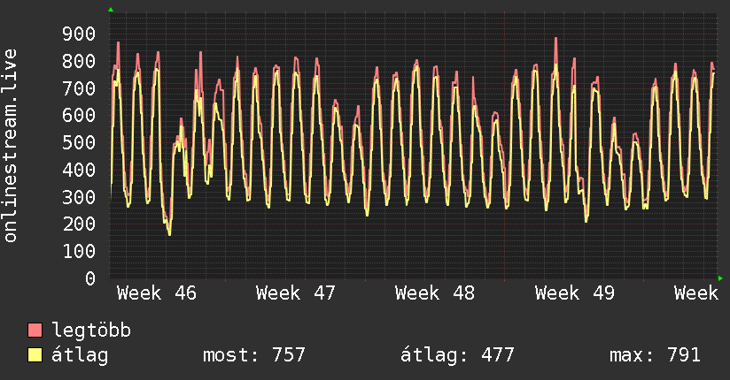
Task: Click the Week 49 axis label
Action: (574, 293)
